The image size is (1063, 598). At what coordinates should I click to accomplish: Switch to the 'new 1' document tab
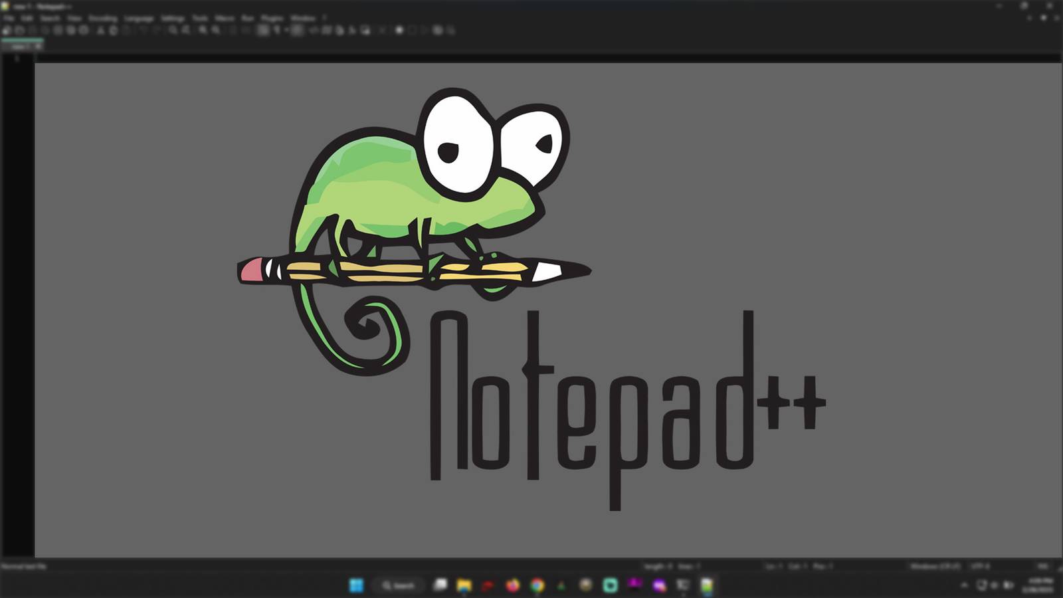[21, 47]
